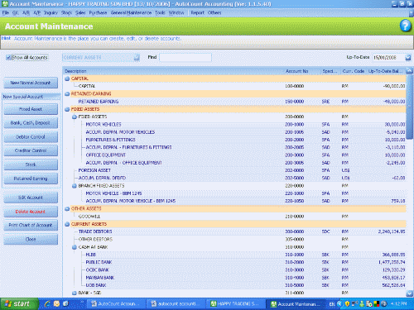
Task: Collapse the BRANCH FIXED ASSETS node
Action: 75,186
